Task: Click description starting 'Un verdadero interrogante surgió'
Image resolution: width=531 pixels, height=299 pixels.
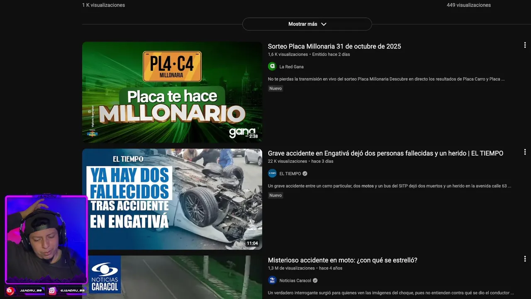Action: (391, 293)
